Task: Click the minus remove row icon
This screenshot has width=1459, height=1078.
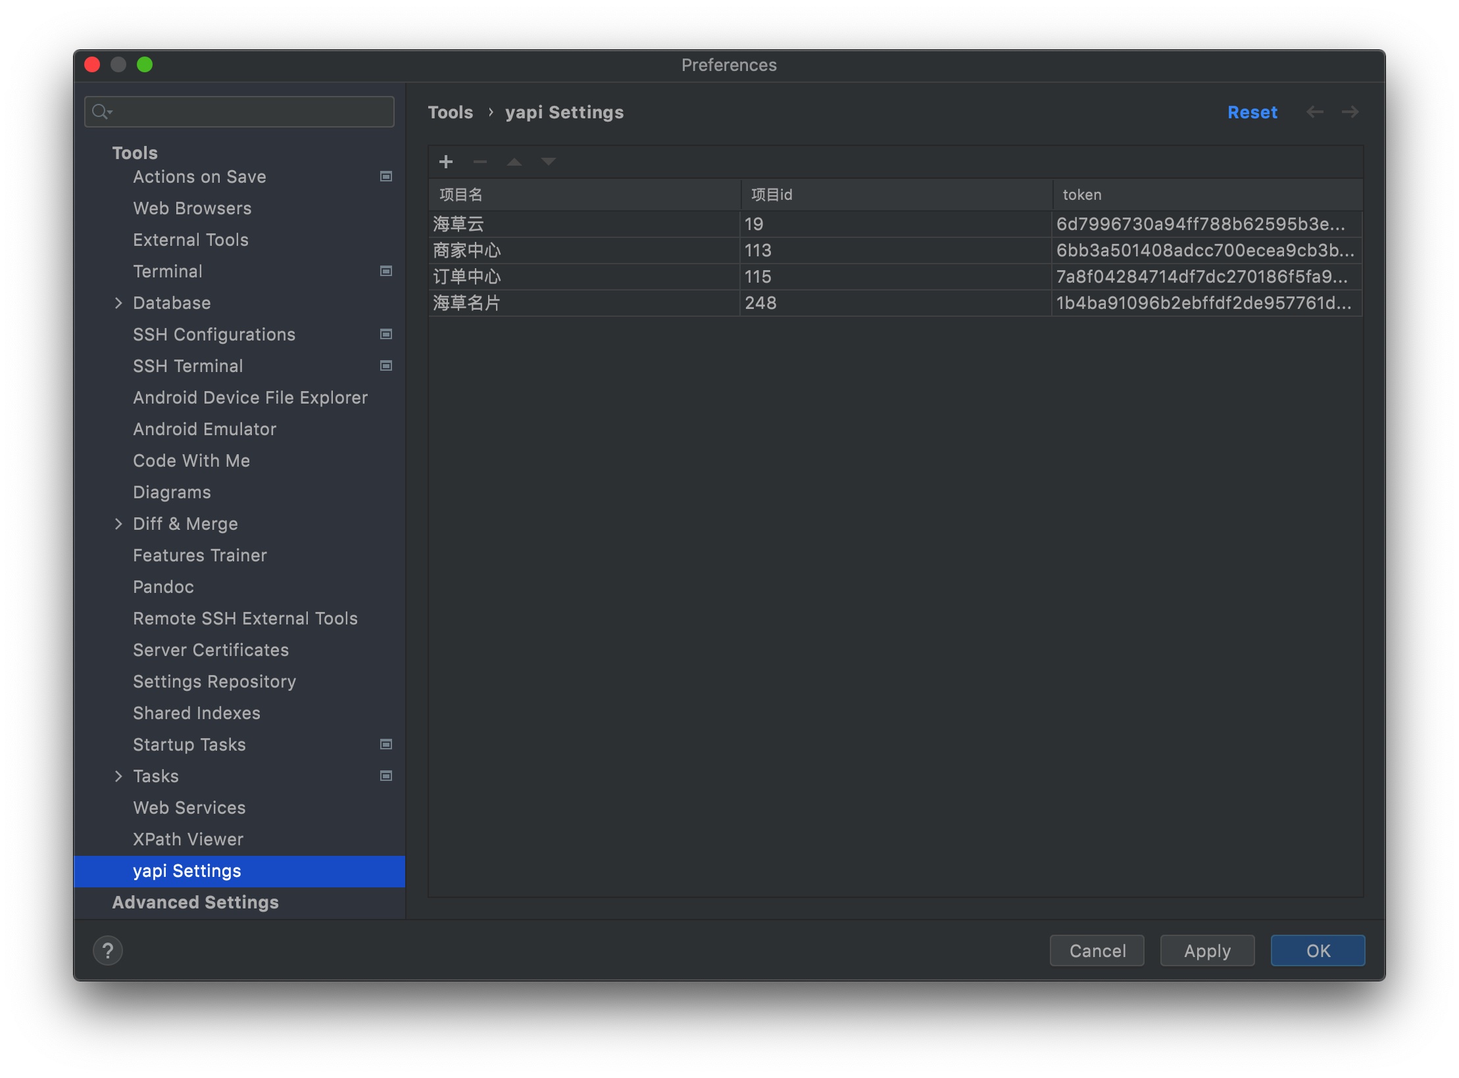Action: (480, 162)
